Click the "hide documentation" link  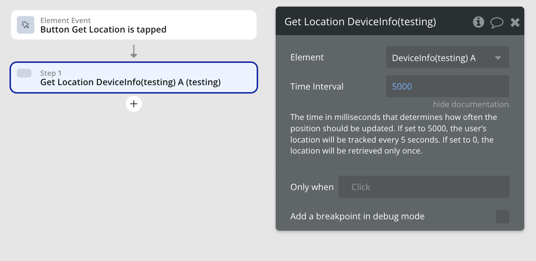coord(471,105)
